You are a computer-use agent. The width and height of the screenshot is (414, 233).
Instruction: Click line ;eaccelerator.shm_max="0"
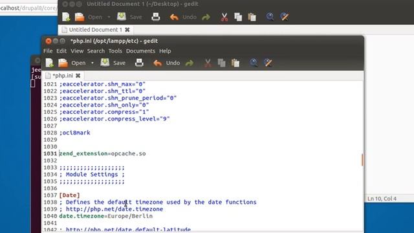102,84
